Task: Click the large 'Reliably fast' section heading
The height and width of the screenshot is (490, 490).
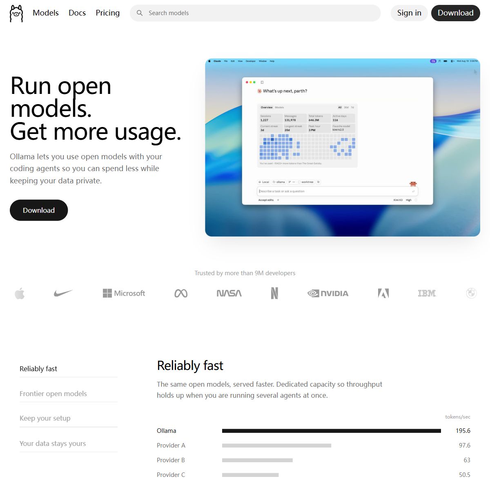Action: tap(190, 365)
